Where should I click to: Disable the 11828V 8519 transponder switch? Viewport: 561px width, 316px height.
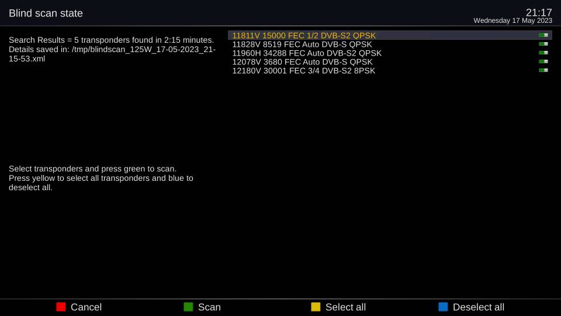click(543, 44)
